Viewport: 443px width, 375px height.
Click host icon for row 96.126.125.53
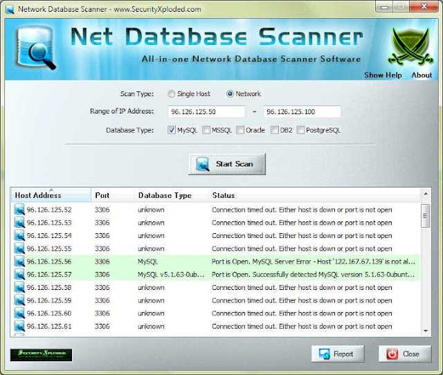tap(19, 223)
